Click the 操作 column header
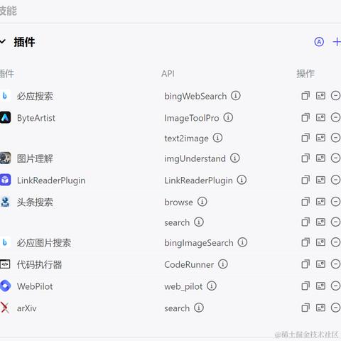341x341 pixels. [305, 74]
